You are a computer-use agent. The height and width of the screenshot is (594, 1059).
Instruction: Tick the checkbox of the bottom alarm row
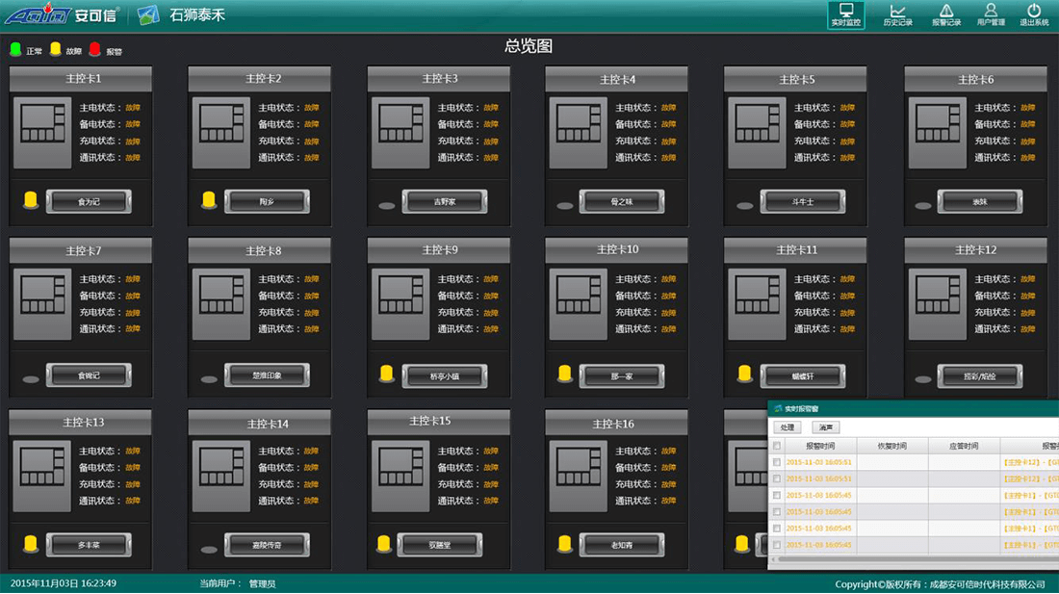[777, 545]
